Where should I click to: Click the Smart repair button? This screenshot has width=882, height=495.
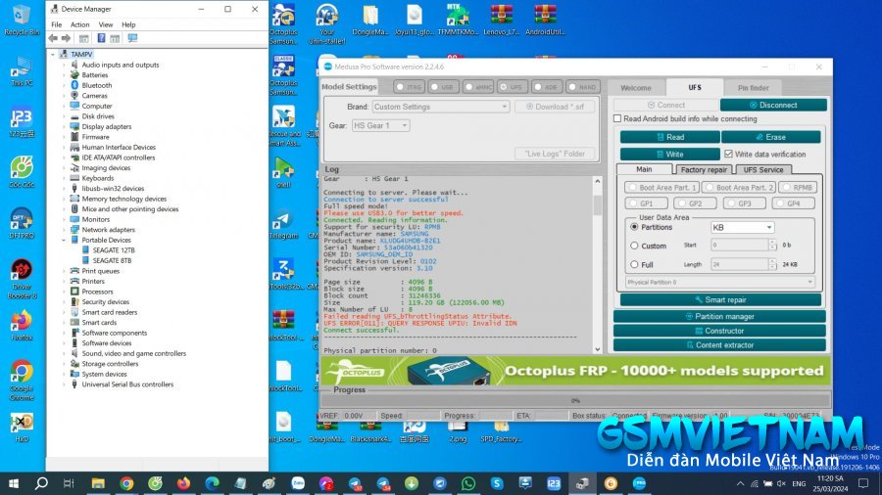click(720, 299)
